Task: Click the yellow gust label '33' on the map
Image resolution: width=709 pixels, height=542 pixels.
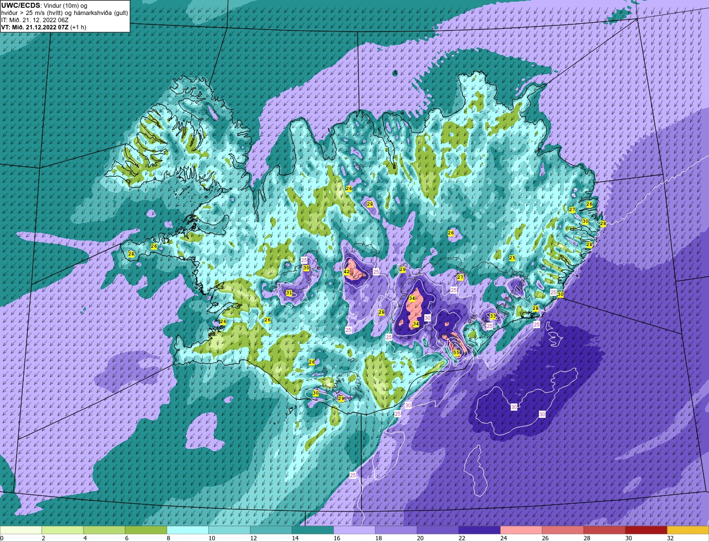Action: (493, 316)
